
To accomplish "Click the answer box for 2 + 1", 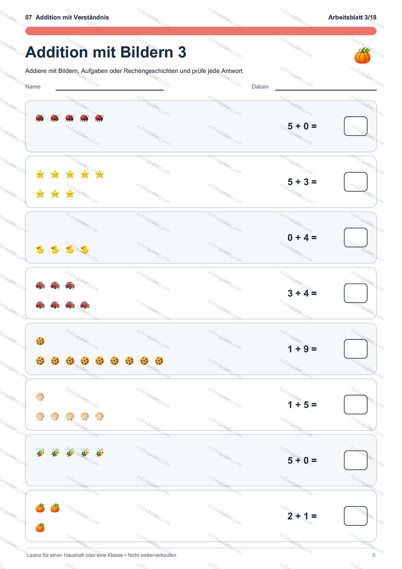I will (356, 516).
